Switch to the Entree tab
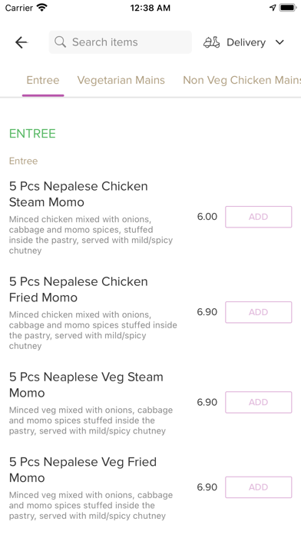This screenshot has height=535, width=301. coord(43,80)
